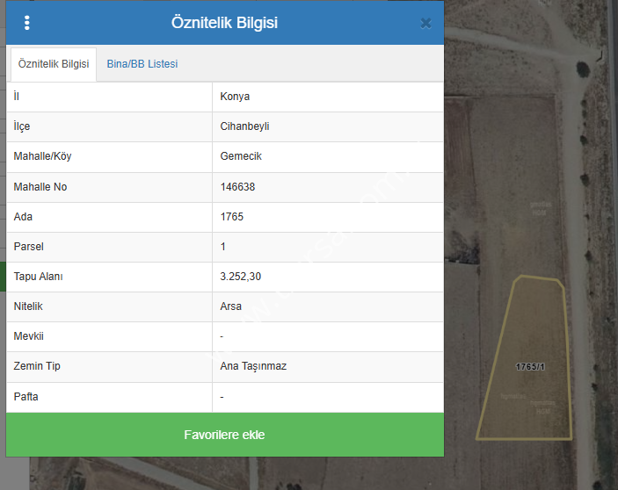Click the Mahalle/Köy label cell

tap(43, 156)
